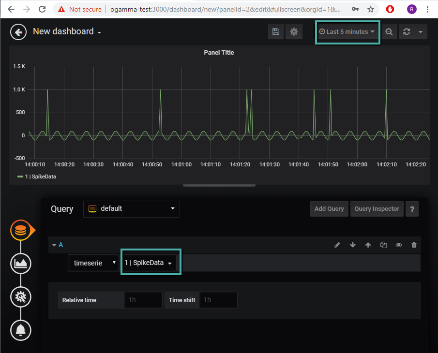Click the back arrow to exit panel edit
438x353 pixels.
(18, 32)
